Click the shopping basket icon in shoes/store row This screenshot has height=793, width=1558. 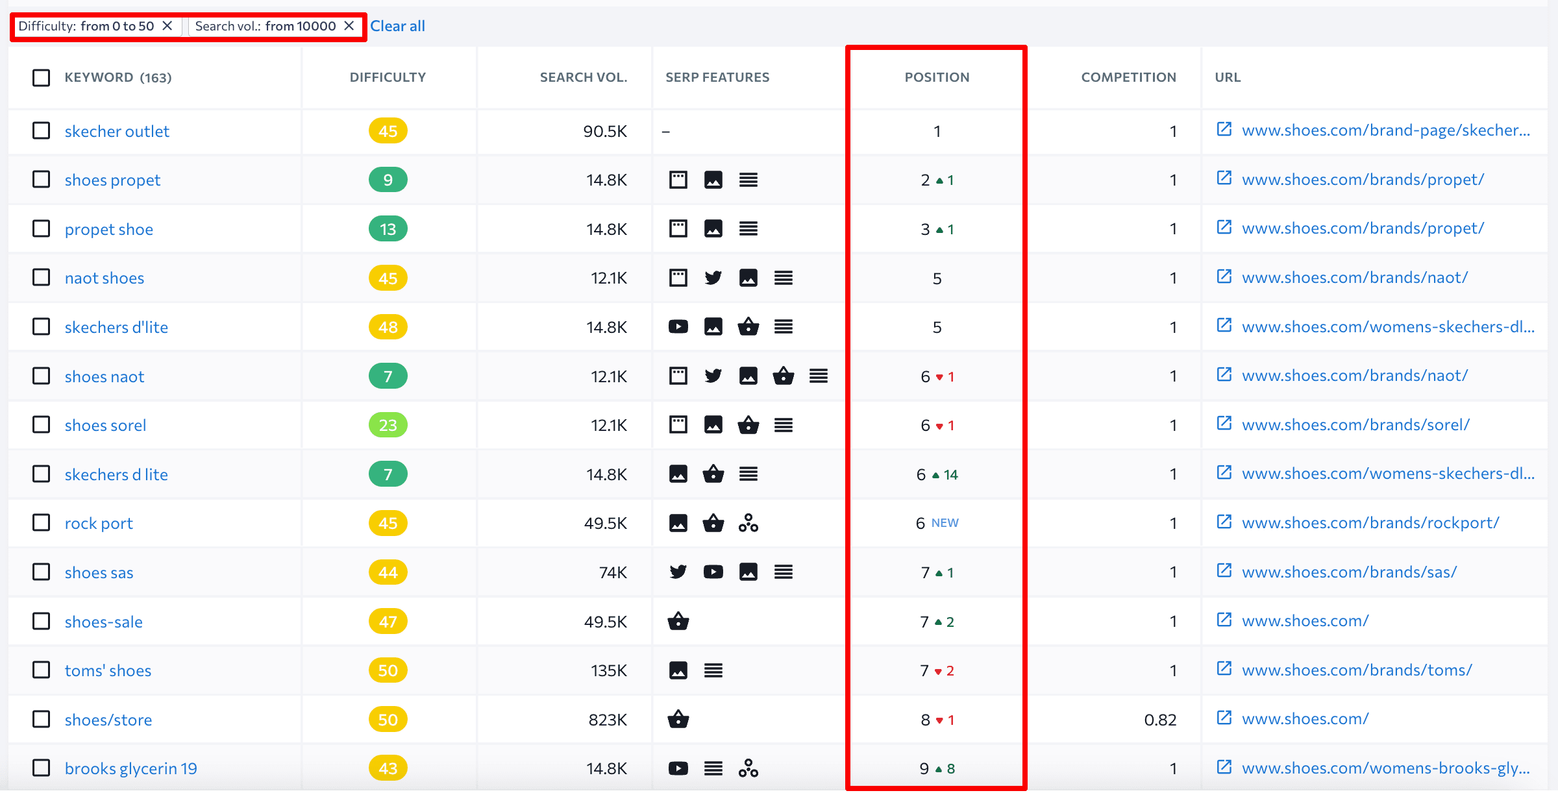tap(678, 719)
